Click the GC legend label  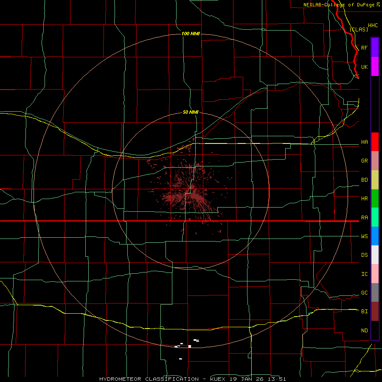pyautogui.click(x=365, y=293)
